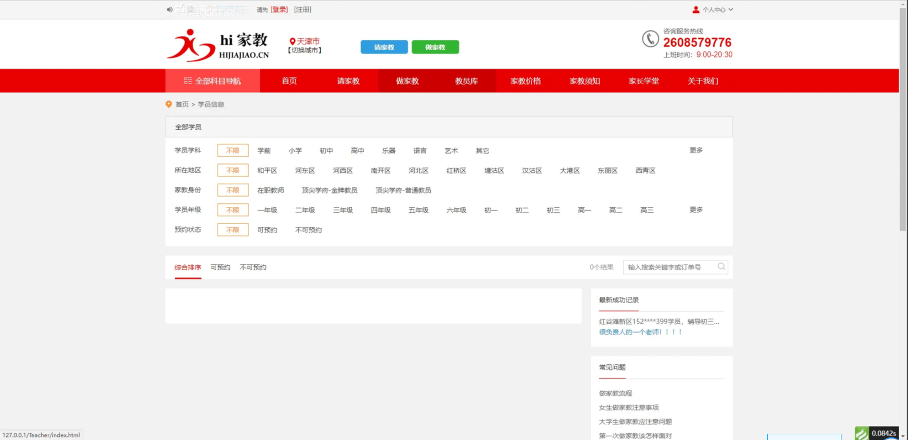Open the 做家教流程 FAQ link
Viewport: 908px width, 440px height.
[615, 393]
